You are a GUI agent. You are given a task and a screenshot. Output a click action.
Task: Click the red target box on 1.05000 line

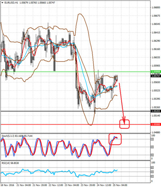click(x=124, y=124)
